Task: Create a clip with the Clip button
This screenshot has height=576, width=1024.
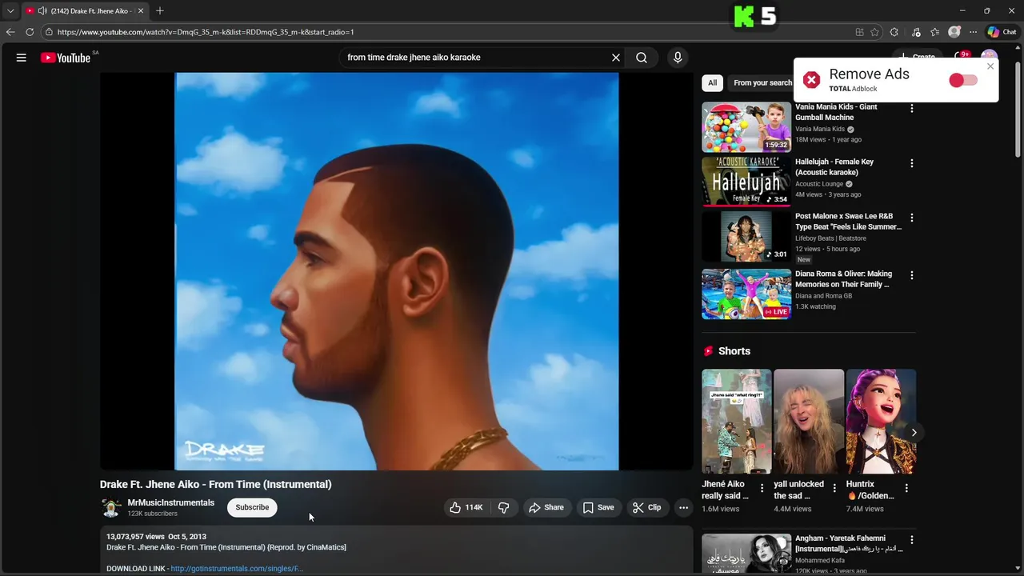Action: click(646, 507)
